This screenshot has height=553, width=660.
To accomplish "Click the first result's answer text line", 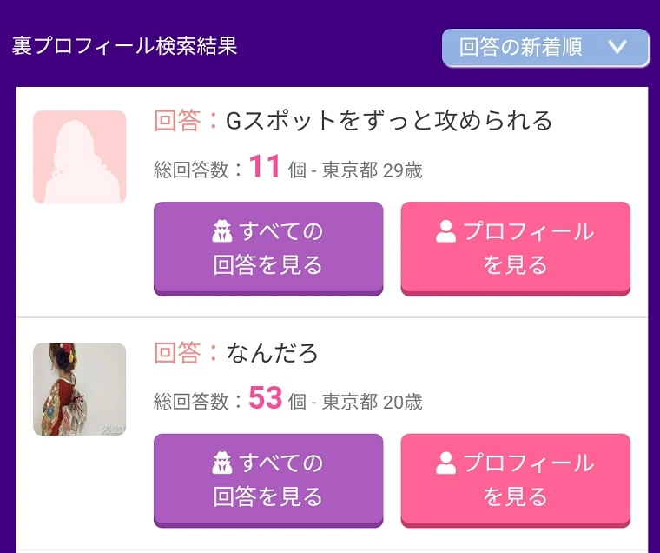I will click(388, 121).
